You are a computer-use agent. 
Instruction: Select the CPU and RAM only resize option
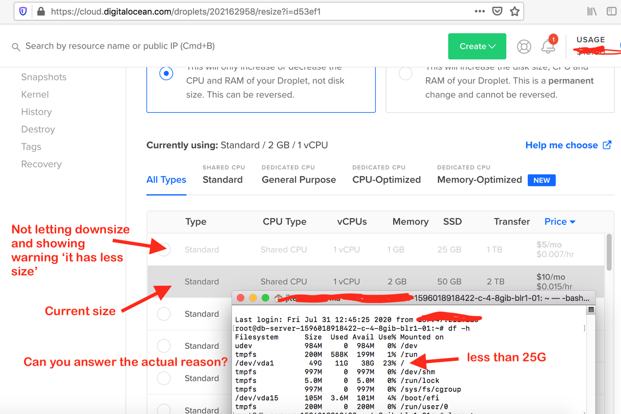(x=166, y=73)
